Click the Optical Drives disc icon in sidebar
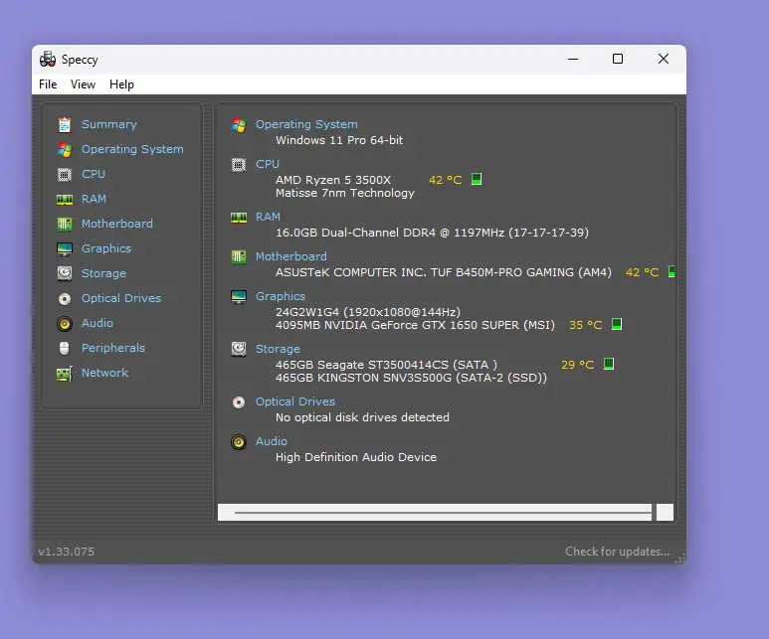Image resolution: width=769 pixels, height=639 pixels. 65,298
